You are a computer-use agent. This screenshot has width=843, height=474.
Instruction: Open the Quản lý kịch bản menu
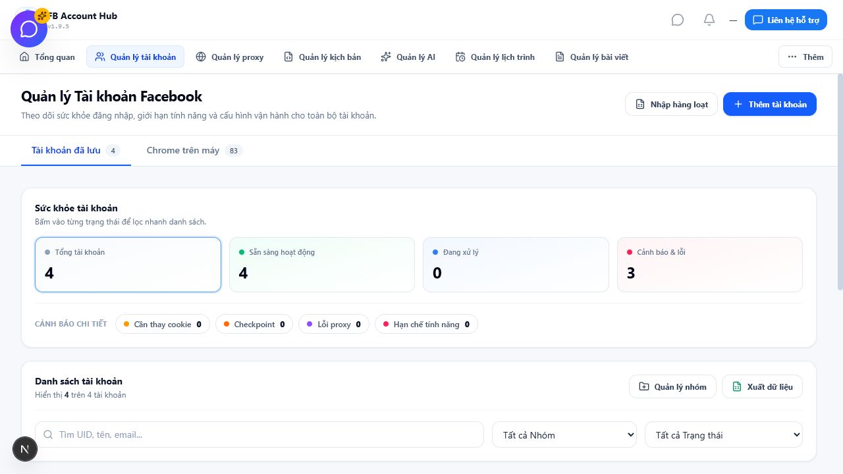coord(322,57)
